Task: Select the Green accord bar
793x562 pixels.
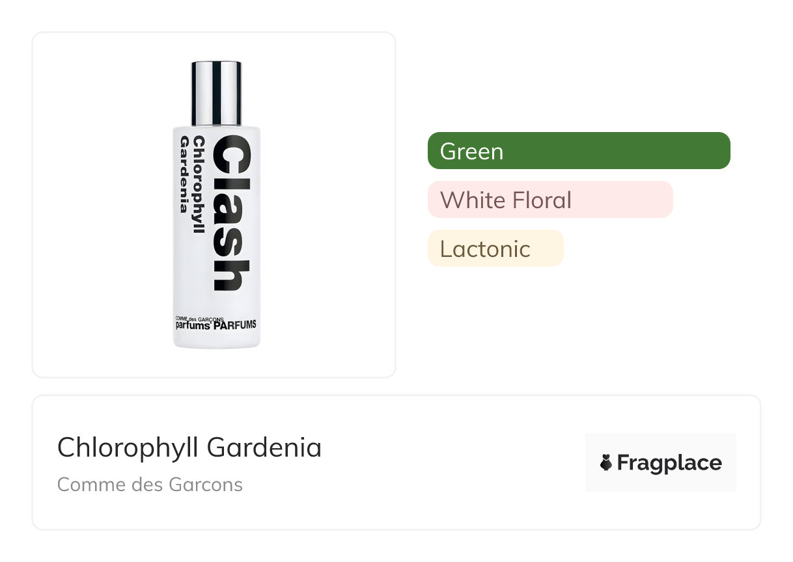Action: pos(578,151)
